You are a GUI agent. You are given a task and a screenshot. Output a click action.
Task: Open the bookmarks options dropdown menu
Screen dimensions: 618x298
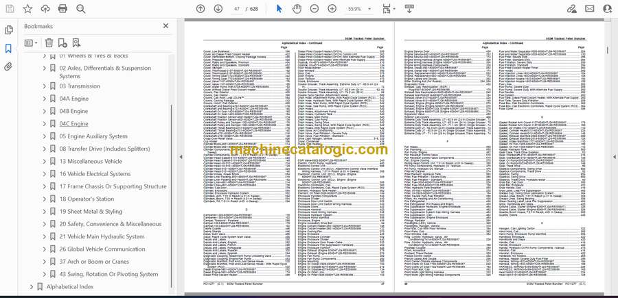pyautogui.click(x=31, y=43)
